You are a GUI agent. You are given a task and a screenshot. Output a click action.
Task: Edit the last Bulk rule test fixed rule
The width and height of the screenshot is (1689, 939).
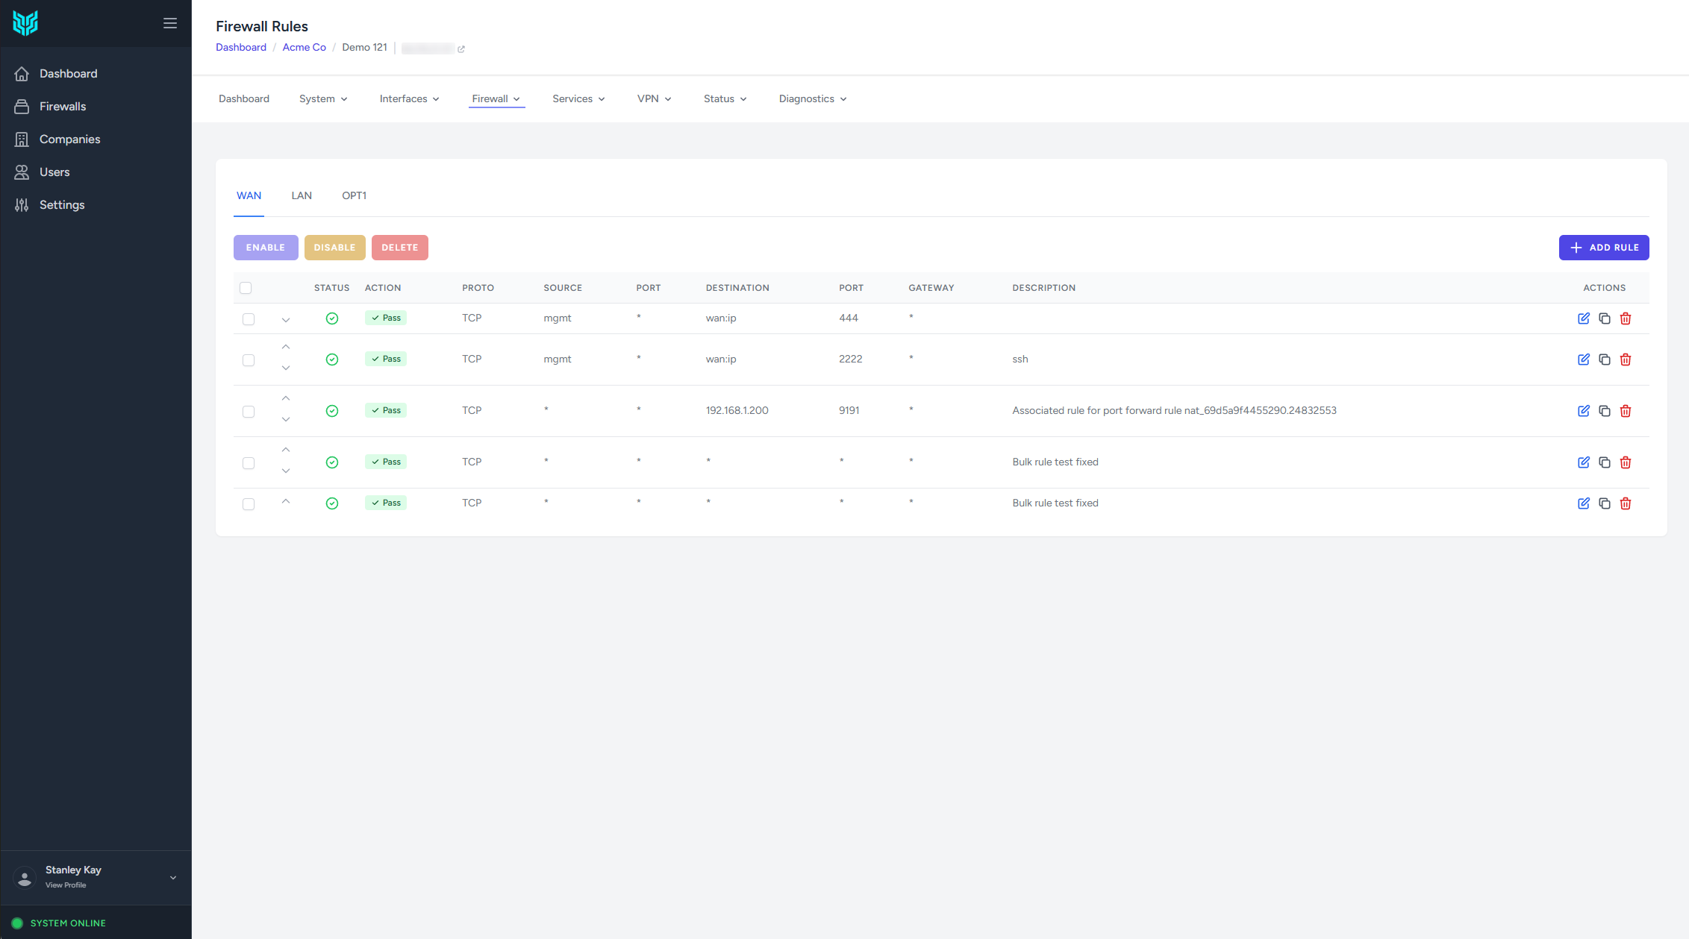click(x=1583, y=503)
